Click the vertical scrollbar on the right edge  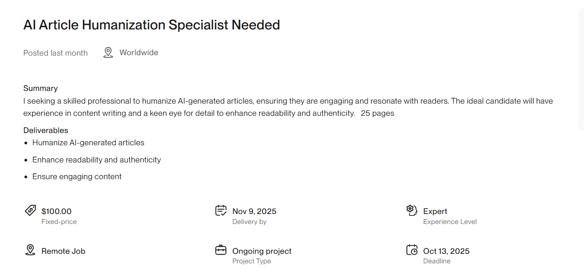tap(581, 68)
